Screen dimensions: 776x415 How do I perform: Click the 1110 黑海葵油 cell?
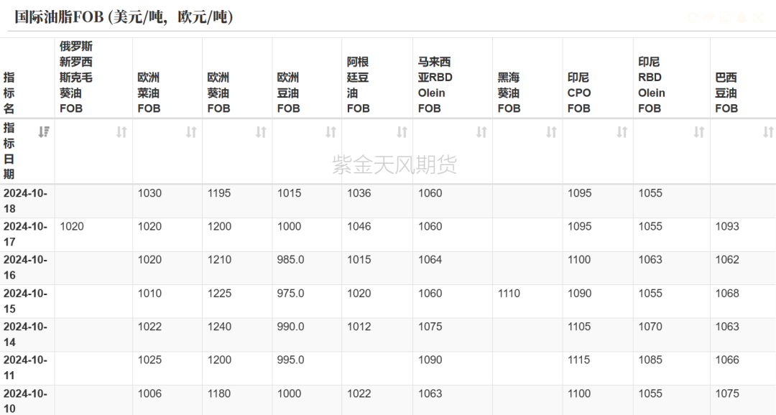[x=509, y=294]
